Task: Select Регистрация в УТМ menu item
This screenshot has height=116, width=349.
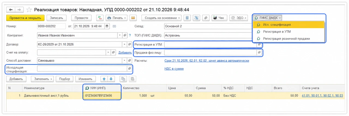Action: click(x=289, y=31)
